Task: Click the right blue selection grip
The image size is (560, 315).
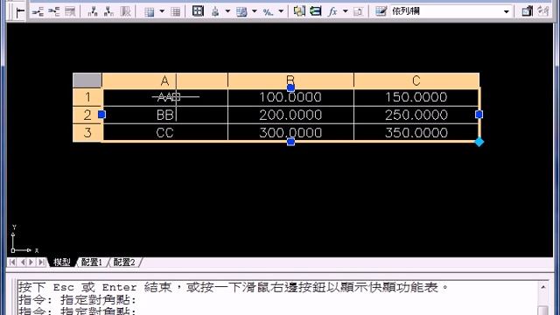Action: pyautogui.click(x=479, y=115)
